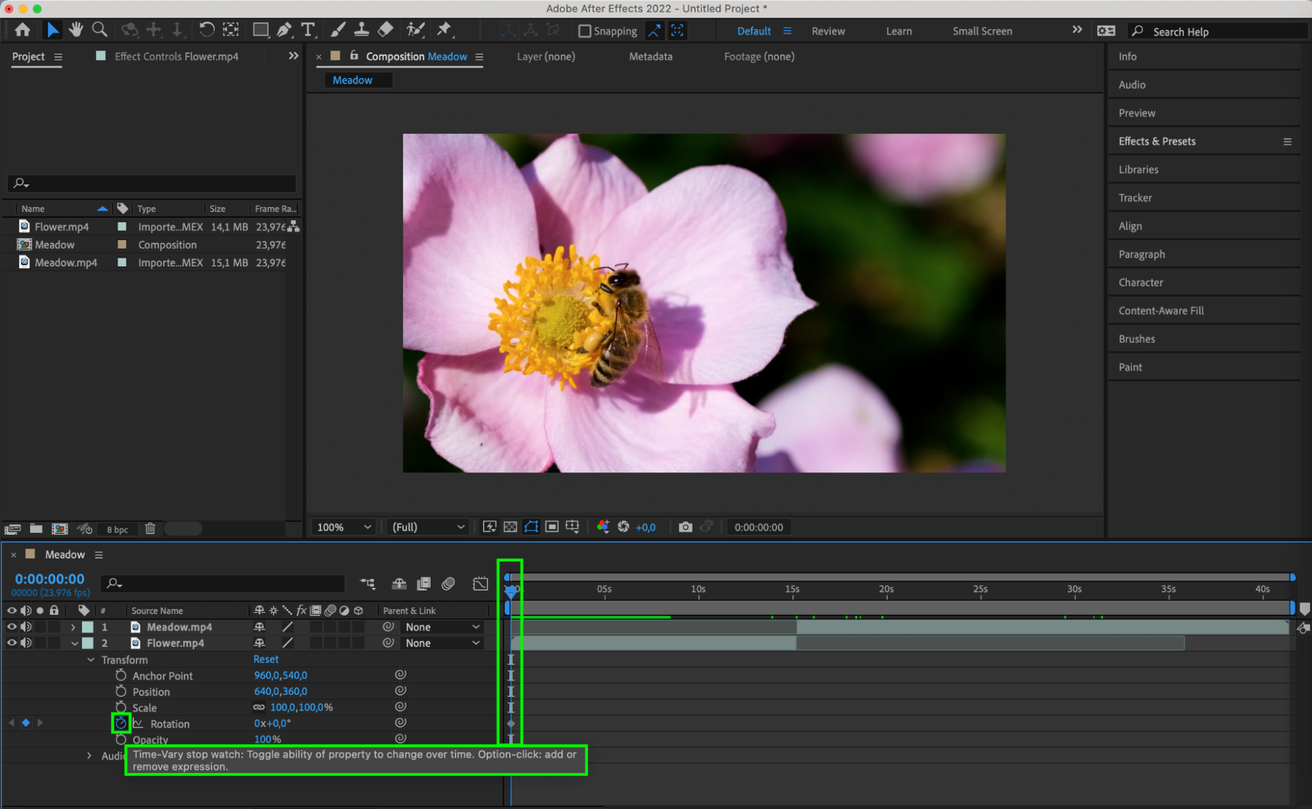Choose the Horizontal Type tool
The width and height of the screenshot is (1312, 809).
click(x=307, y=30)
